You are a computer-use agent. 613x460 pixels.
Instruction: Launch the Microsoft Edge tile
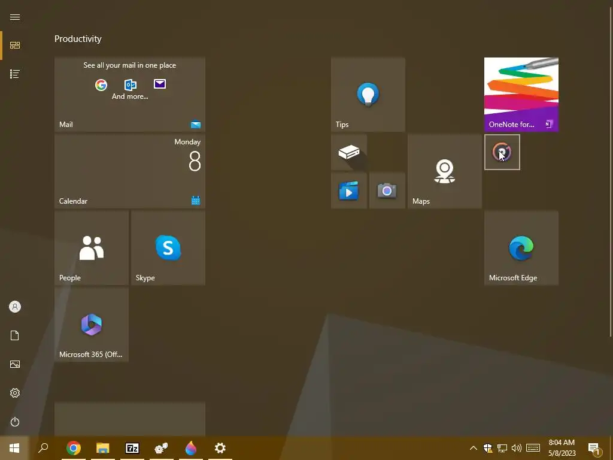point(521,247)
